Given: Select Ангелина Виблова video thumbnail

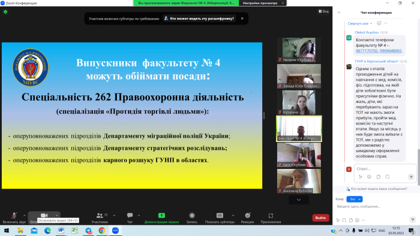Looking at the screenshot, I should (299, 181).
